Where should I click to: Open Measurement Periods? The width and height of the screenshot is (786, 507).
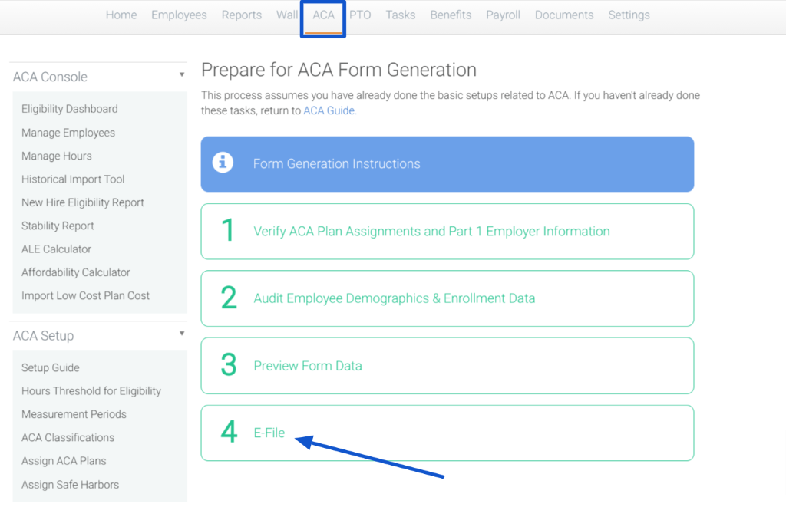click(74, 414)
